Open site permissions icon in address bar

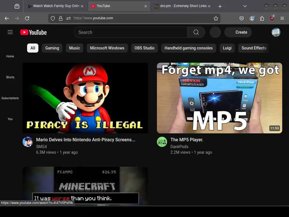point(68,18)
